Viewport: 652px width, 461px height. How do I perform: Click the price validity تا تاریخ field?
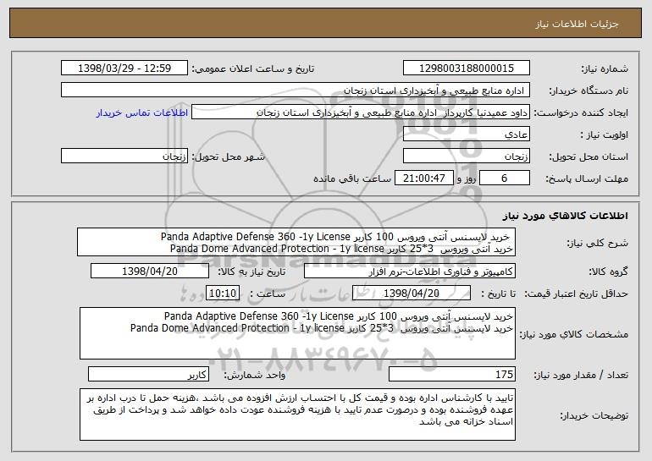[x=412, y=294]
